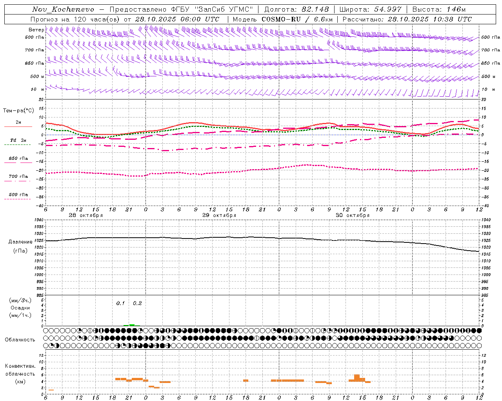Select the 700 гПа legend label in temperature panel
Image resolution: width=502 pixels, height=401 pixels.
tap(18, 177)
